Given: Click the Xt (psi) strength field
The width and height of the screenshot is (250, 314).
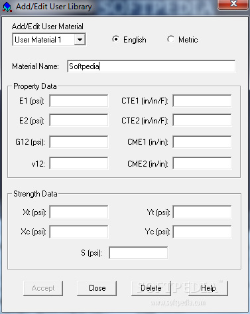Looking at the screenshot, I should point(79,212).
